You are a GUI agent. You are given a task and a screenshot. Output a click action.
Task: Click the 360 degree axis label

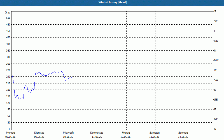8,51
